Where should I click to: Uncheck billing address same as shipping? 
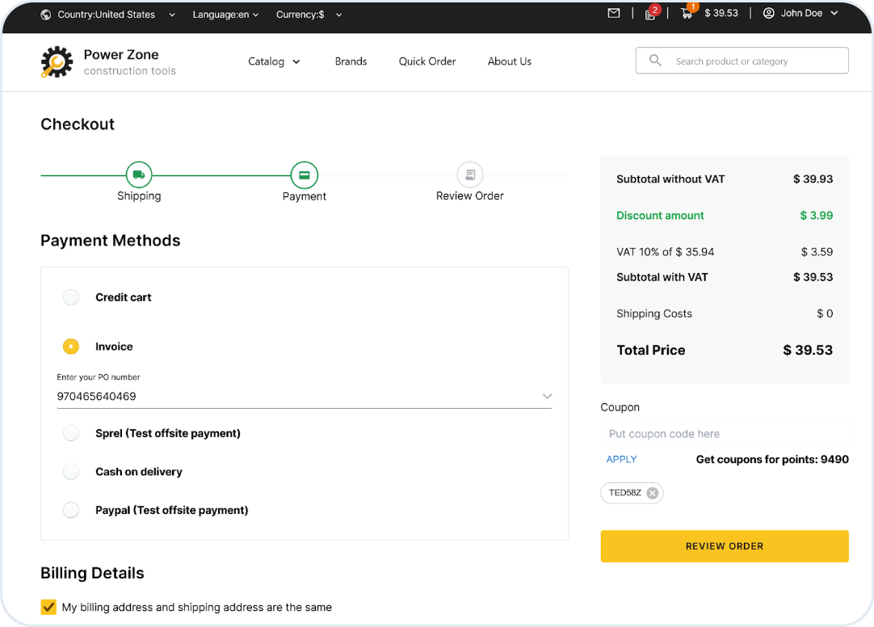point(48,607)
